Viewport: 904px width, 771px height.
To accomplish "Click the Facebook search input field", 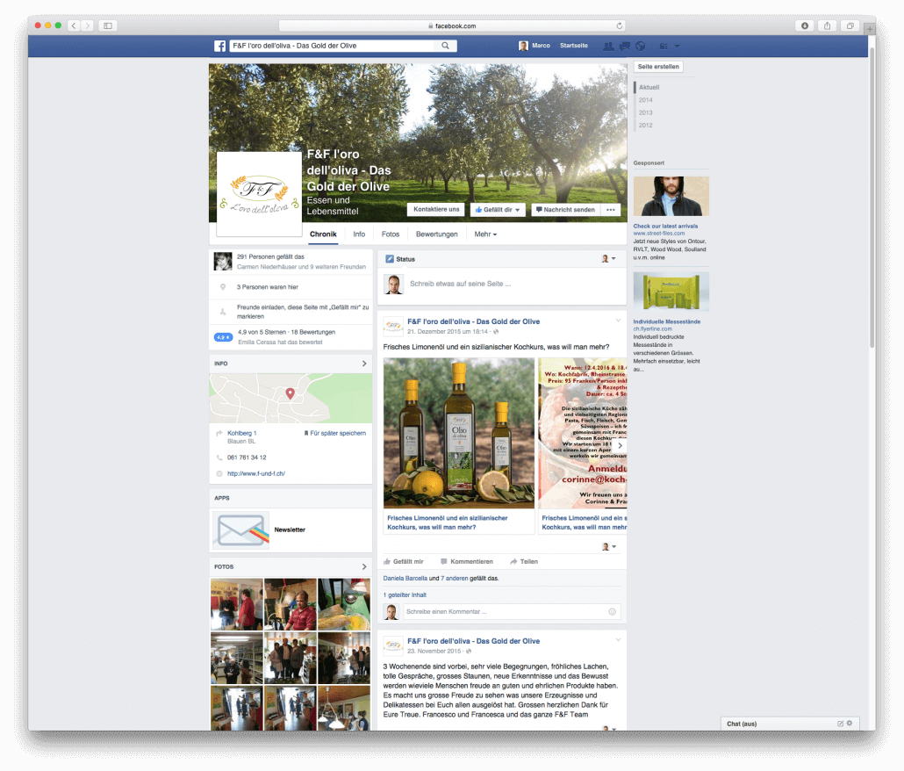I will [334, 46].
